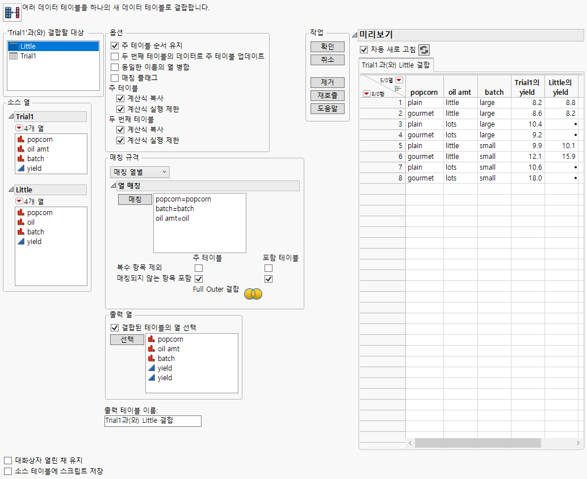This screenshot has width=587, height=479.
Task: Select popcorn in the output columns list
Action: [170, 339]
